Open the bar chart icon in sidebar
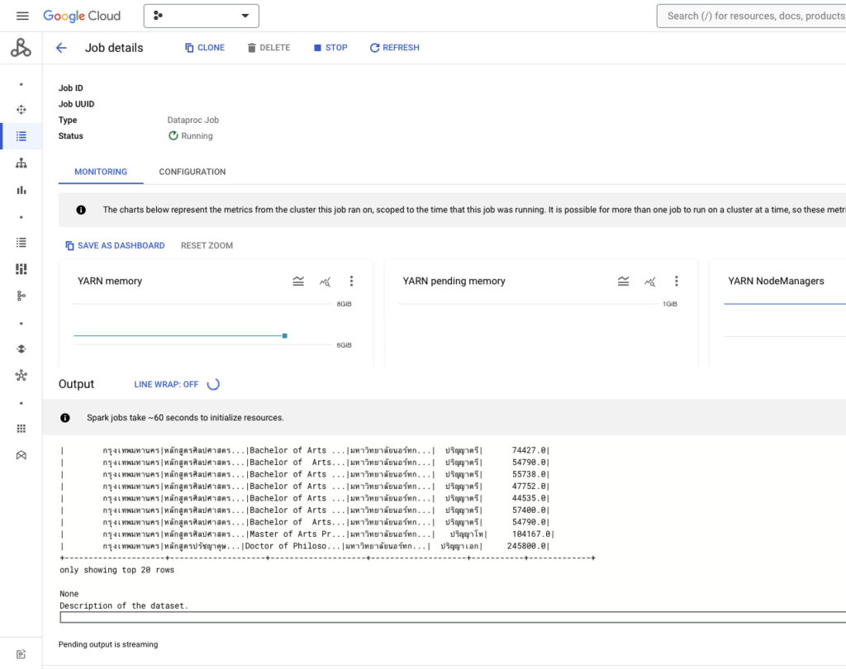Viewport: 846px width, 669px height. (x=21, y=190)
